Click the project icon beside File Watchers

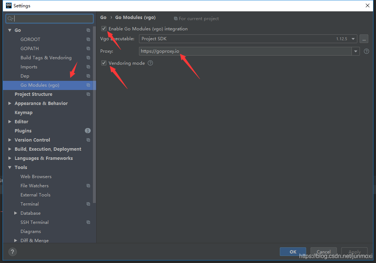point(88,185)
